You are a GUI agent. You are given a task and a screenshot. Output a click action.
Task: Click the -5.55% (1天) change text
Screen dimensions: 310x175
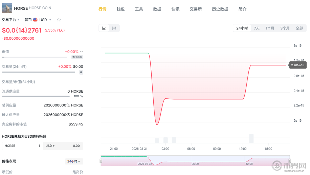pos(54,30)
